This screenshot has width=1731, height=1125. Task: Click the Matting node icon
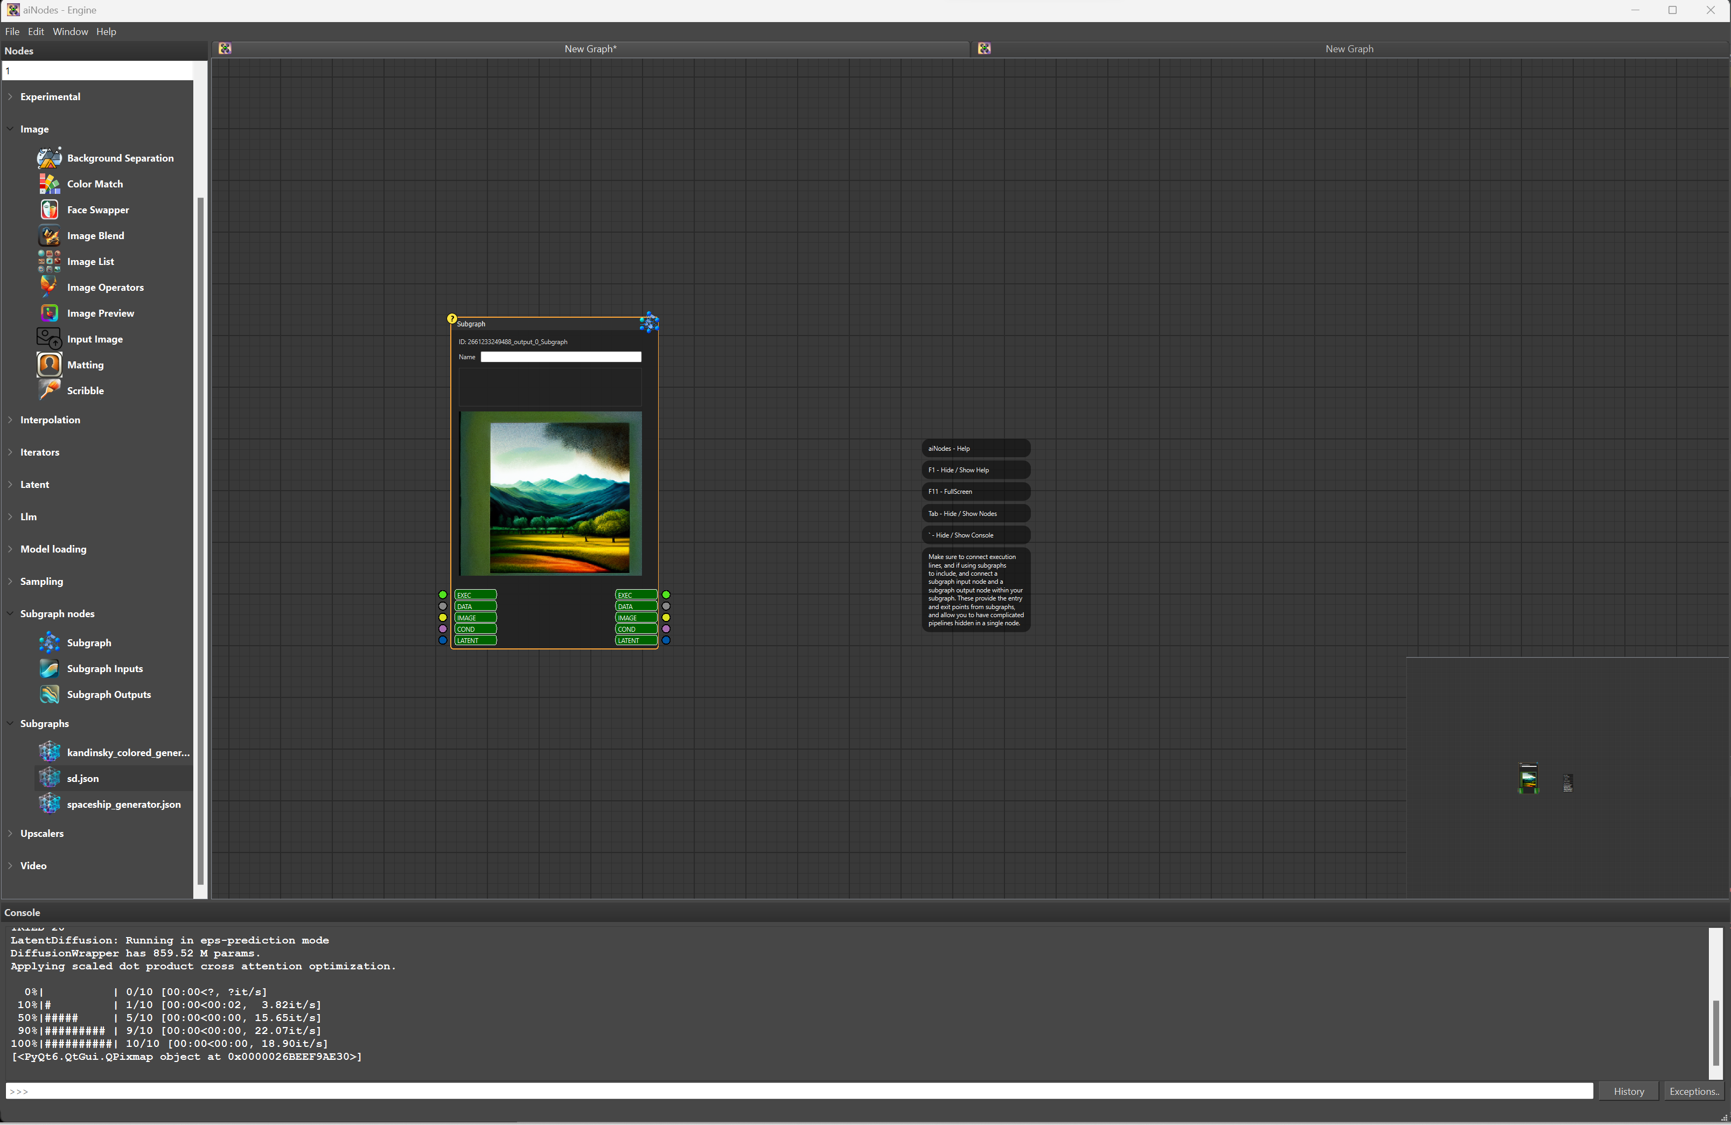click(x=48, y=365)
